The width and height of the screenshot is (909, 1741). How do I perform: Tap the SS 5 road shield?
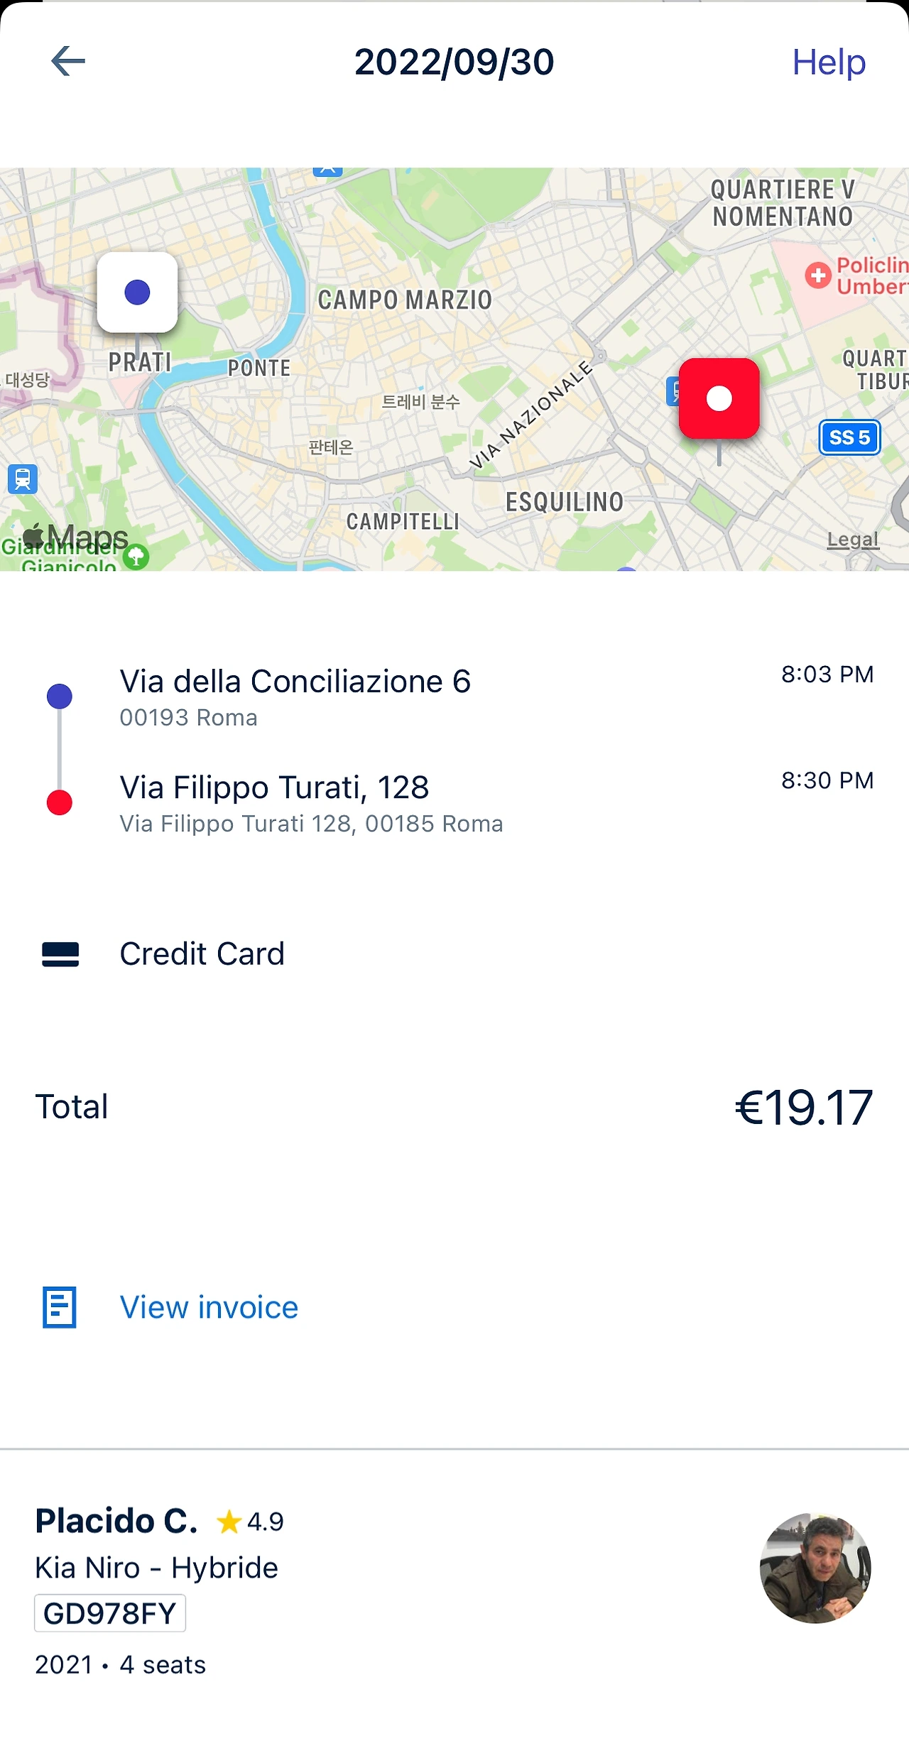849,437
